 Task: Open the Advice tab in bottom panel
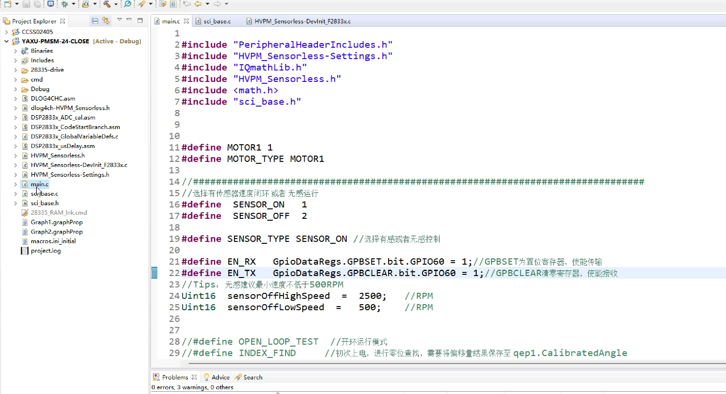[220, 377]
